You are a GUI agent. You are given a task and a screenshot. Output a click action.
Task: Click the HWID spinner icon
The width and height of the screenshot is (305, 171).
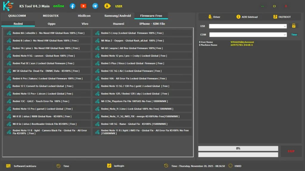(230, 166)
